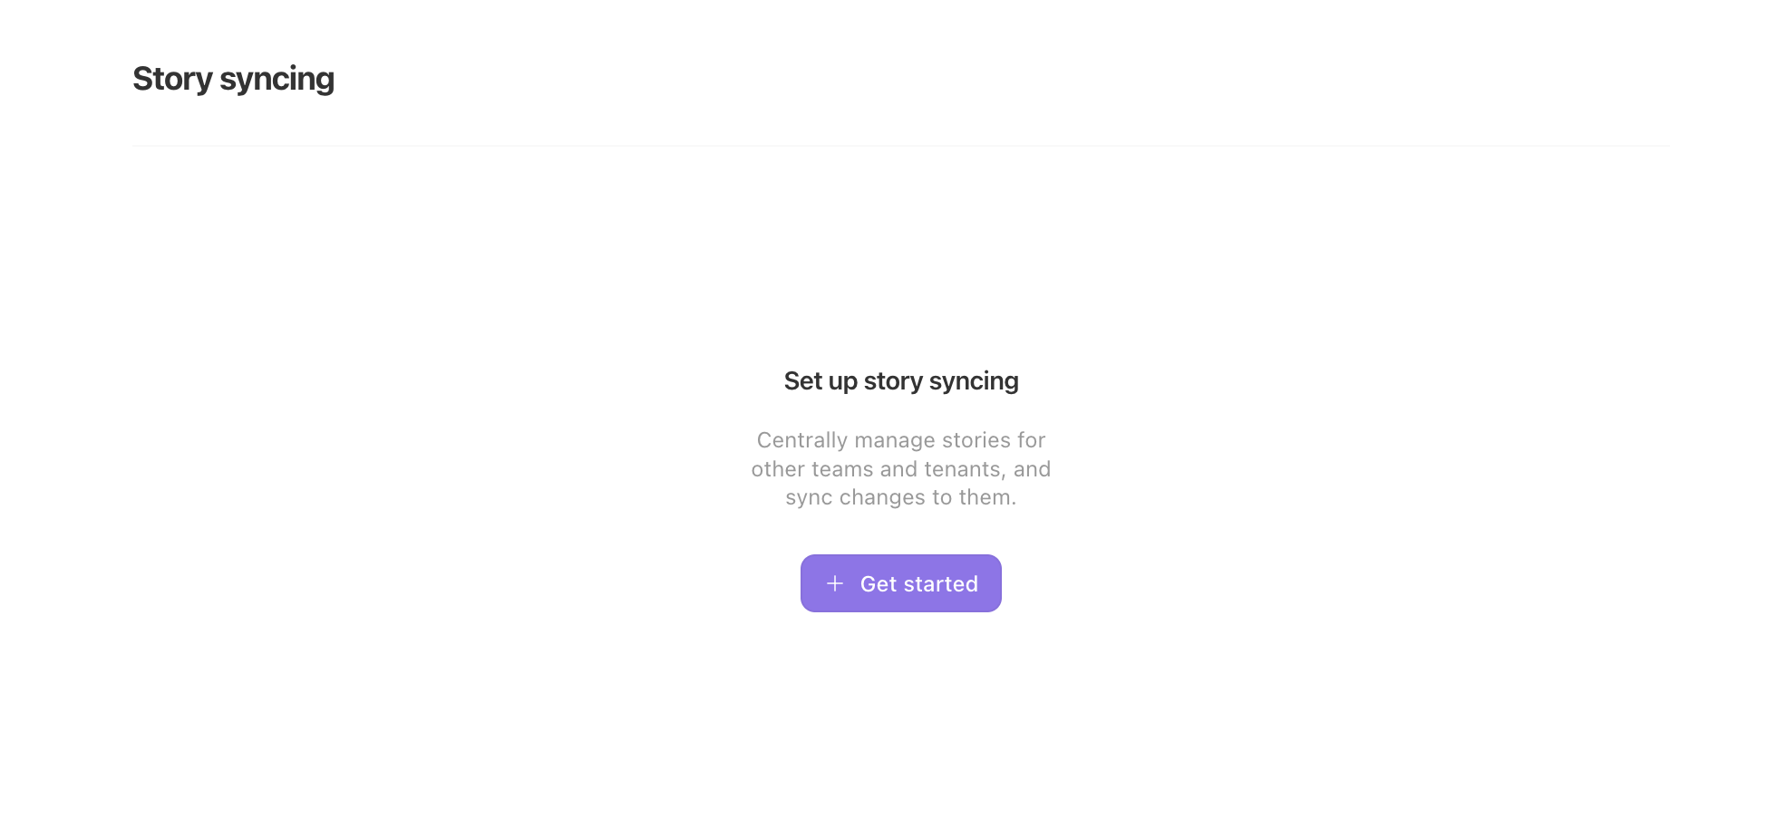Click the line 'other teams and tenants, and'
The width and height of the screenshot is (1777, 817).
click(x=901, y=469)
